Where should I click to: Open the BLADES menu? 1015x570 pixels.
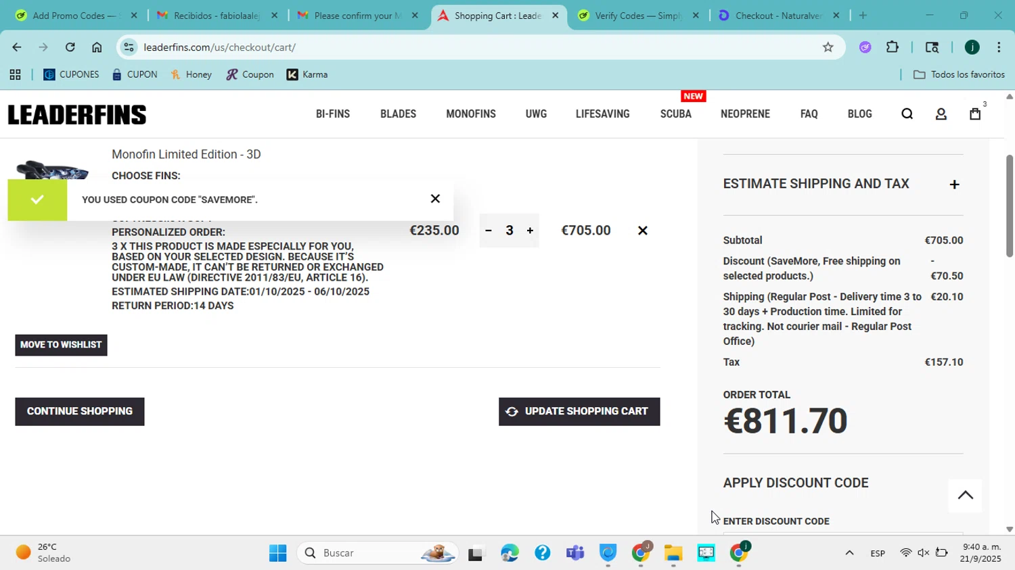(398, 114)
